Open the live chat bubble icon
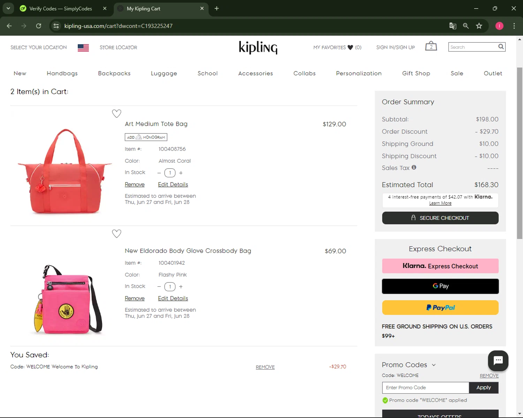The width and height of the screenshot is (523, 418). coord(498,361)
